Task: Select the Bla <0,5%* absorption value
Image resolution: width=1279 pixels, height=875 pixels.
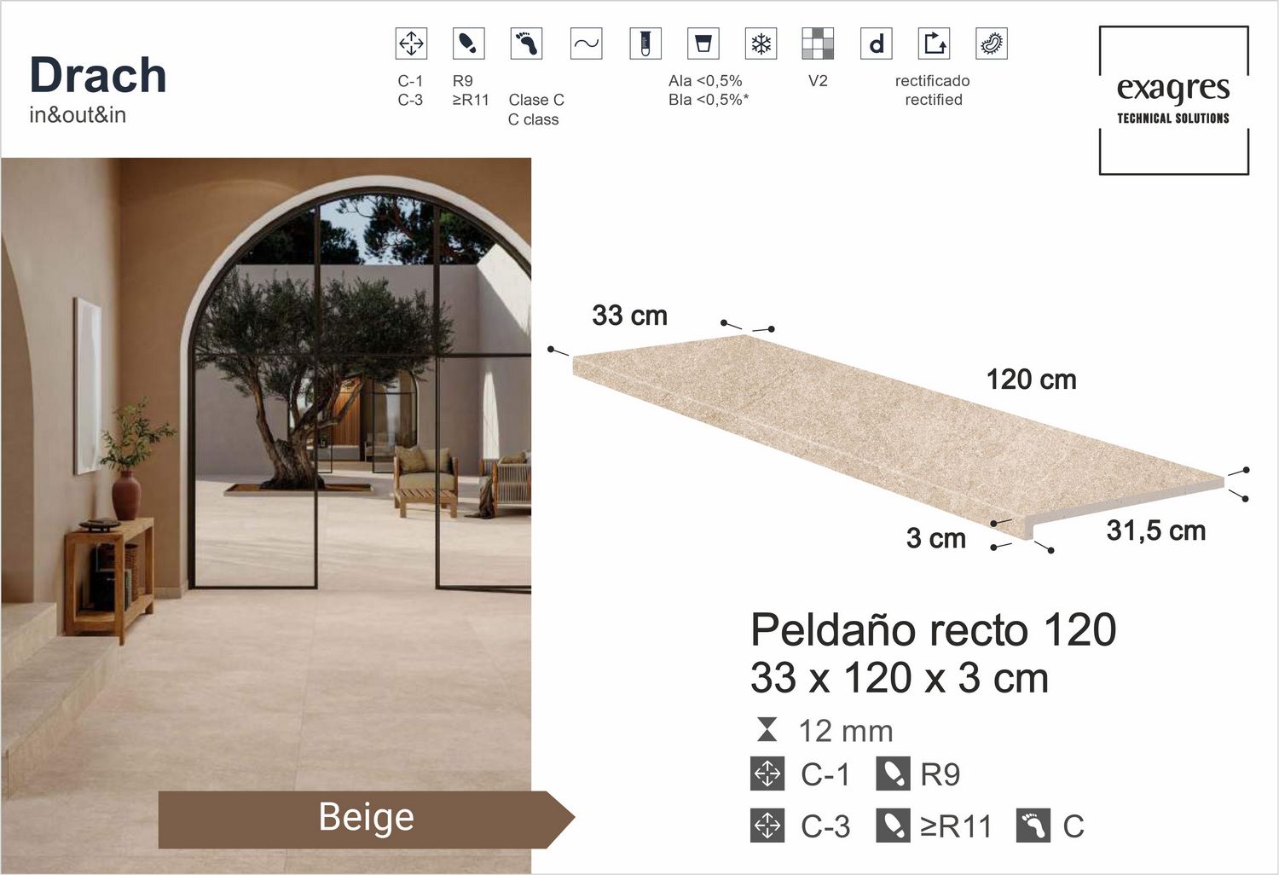Action: tap(709, 100)
